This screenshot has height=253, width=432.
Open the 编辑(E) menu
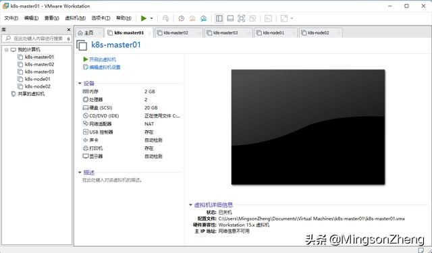pyautogui.click(x=31, y=18)
